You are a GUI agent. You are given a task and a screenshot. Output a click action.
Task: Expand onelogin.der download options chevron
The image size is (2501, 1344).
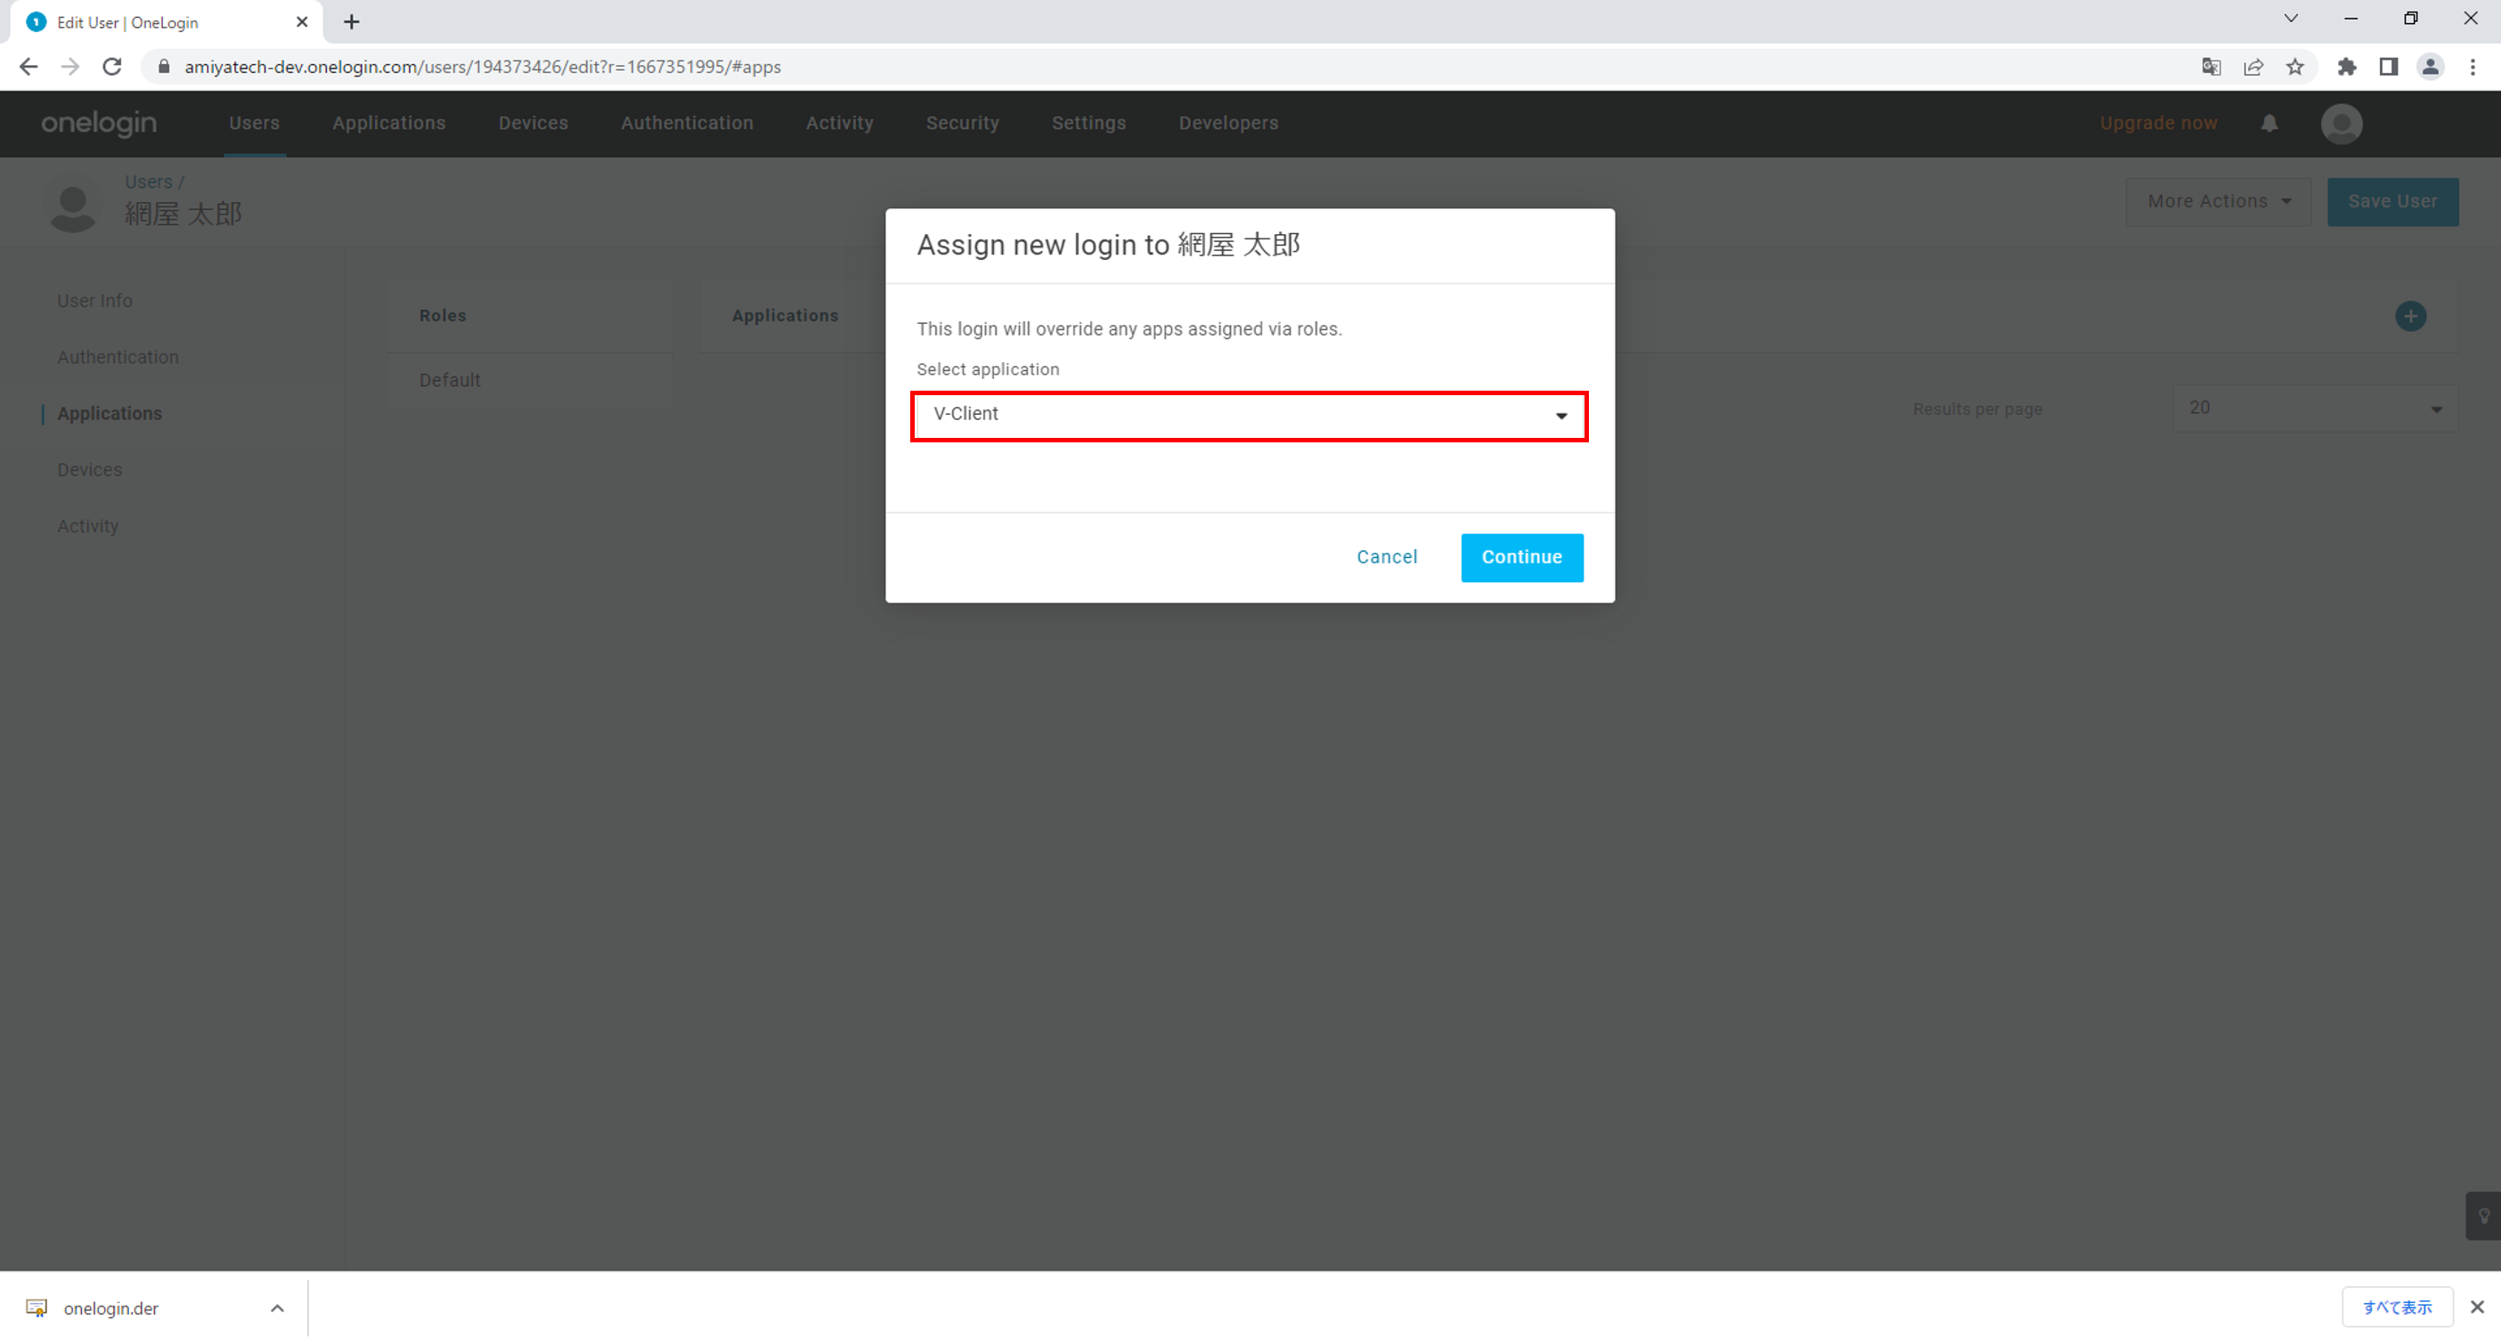277,1308
